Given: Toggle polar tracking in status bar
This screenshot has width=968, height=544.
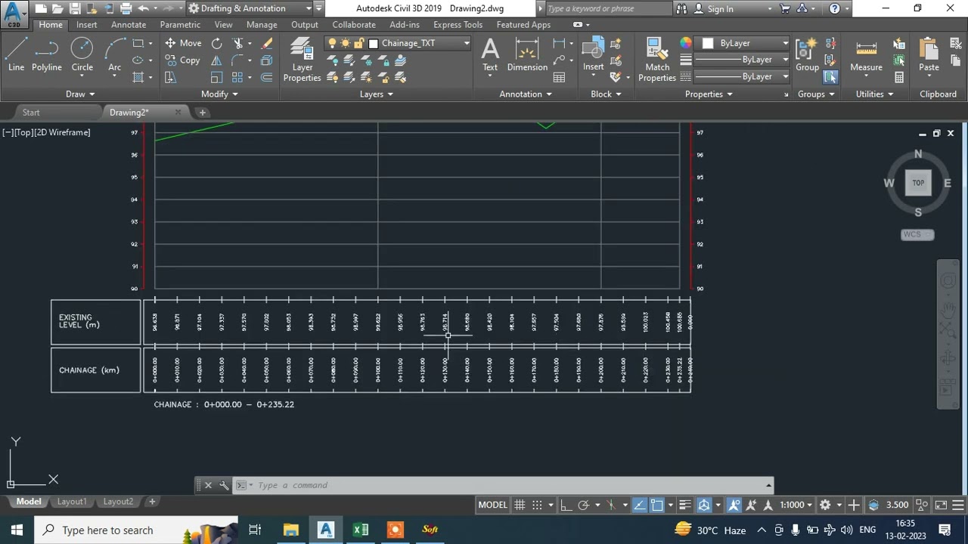Looking at the screenshot, I should tap(583, 505).
